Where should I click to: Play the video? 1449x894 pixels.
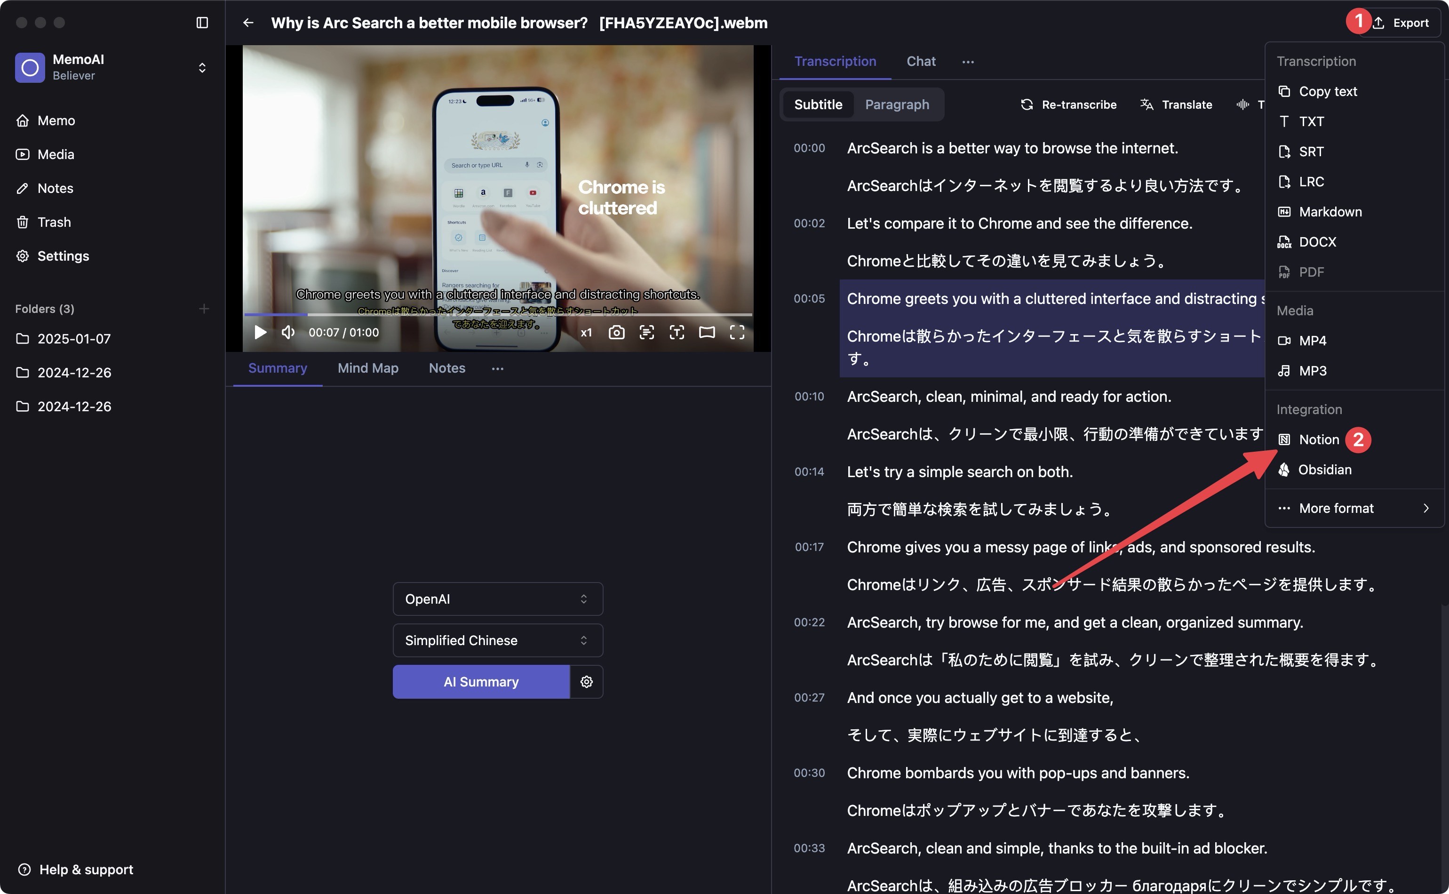click(260, 332)
